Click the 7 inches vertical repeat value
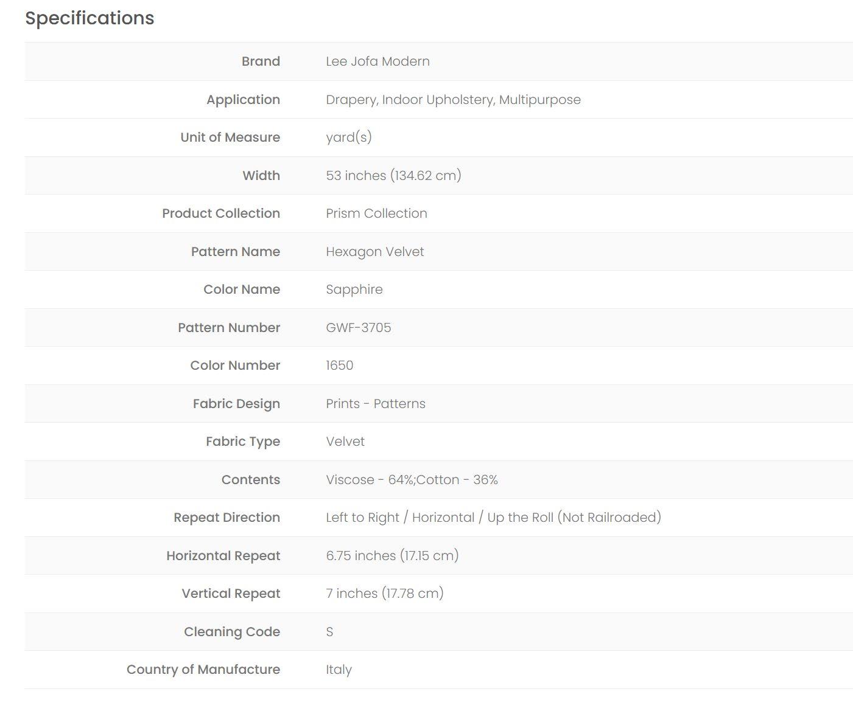Screen dimensions: 853x714 point(384,594)
